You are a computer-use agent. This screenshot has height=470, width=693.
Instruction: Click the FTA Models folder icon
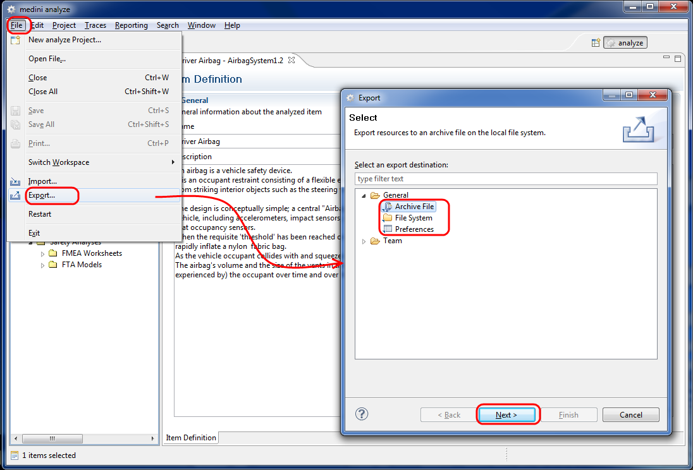point(53,265)
